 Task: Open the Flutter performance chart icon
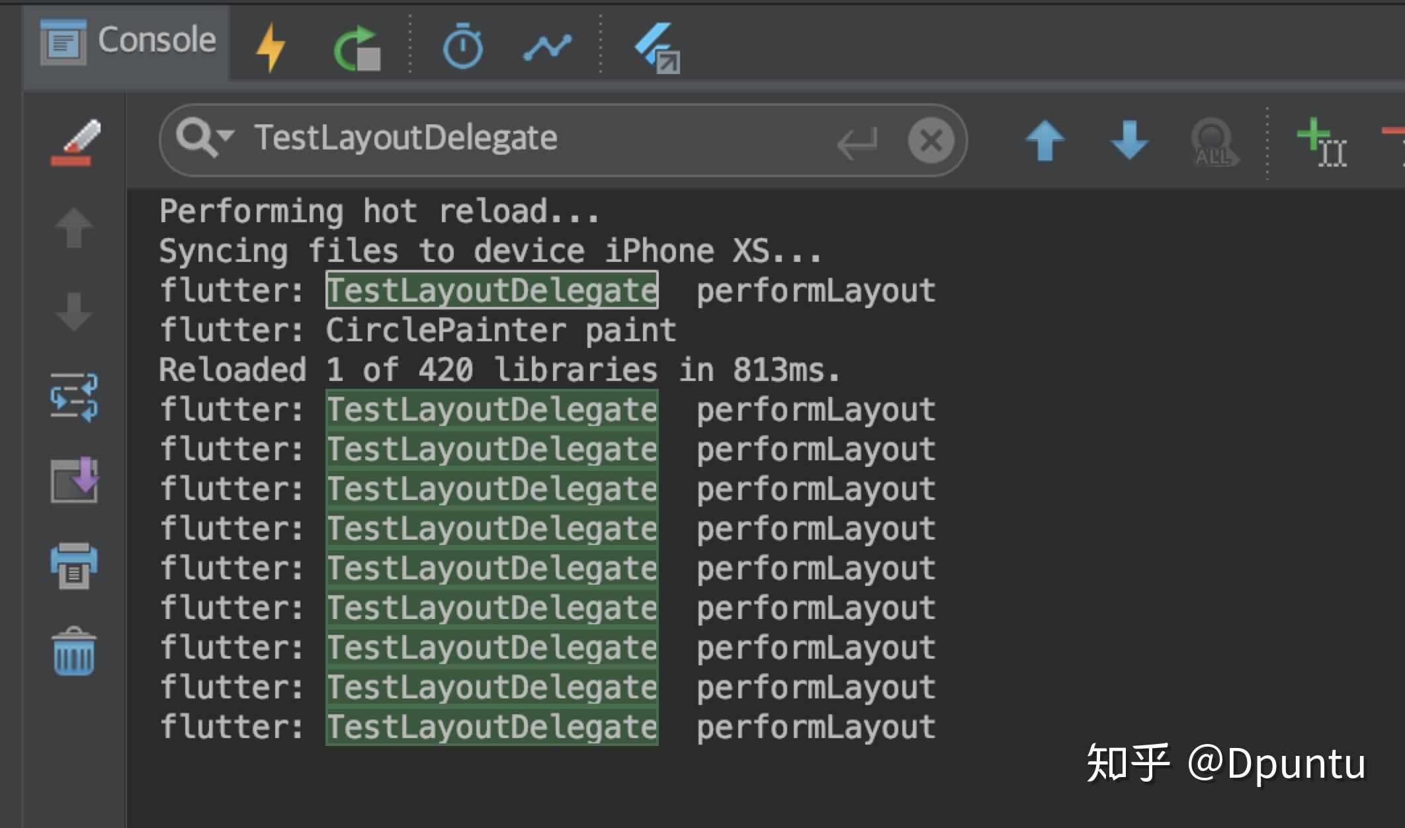[547, 48]
